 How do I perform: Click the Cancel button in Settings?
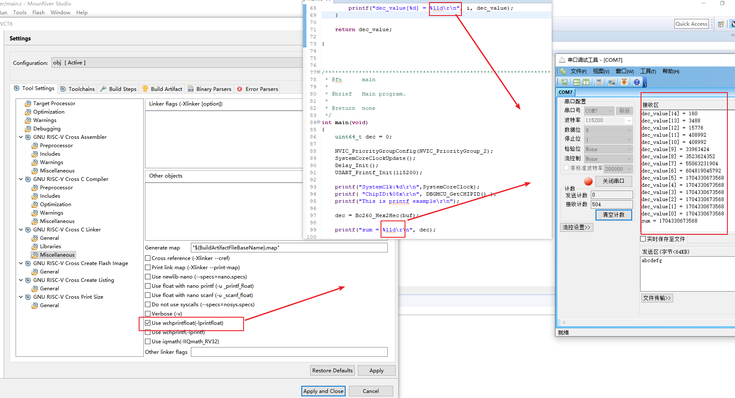pos(371,391)
